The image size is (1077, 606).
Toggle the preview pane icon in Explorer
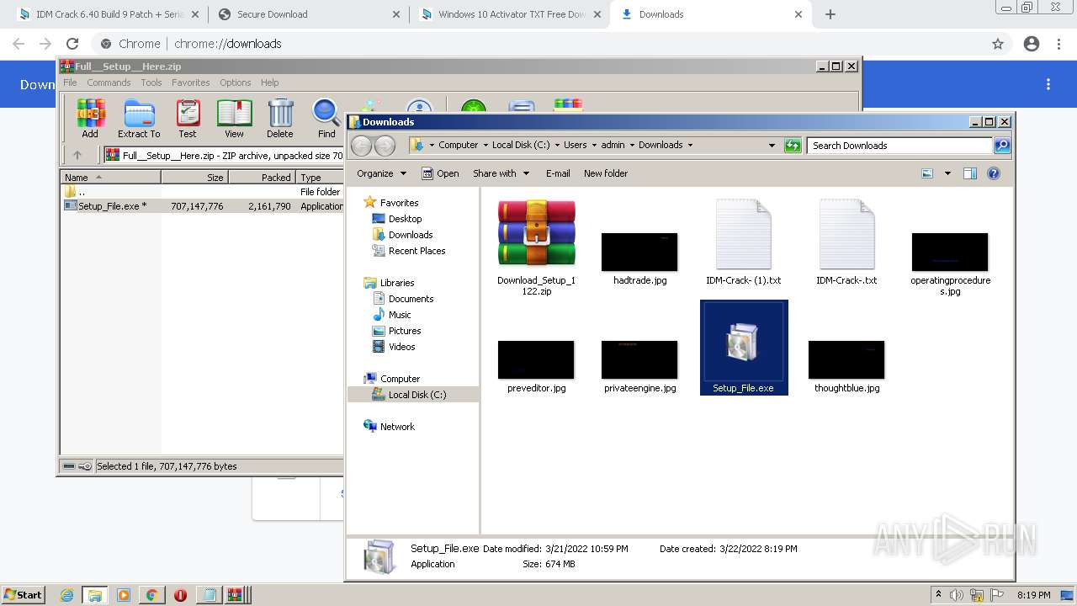coord(969,173)
